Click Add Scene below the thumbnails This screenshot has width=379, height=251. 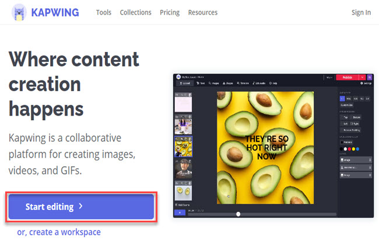click(x=184, y=205)
